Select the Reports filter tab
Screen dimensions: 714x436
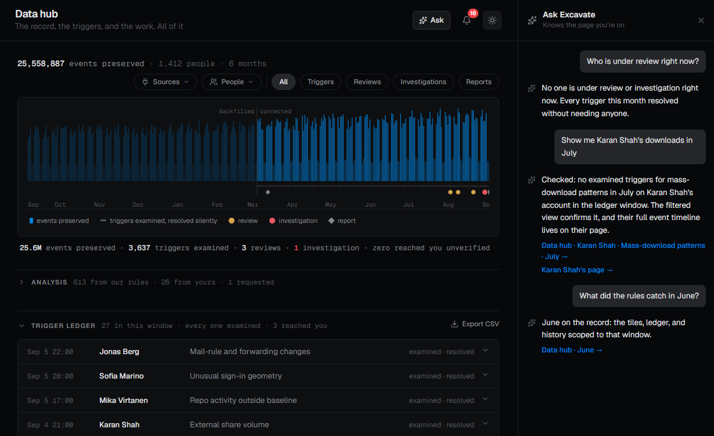(x=479, y=82)
